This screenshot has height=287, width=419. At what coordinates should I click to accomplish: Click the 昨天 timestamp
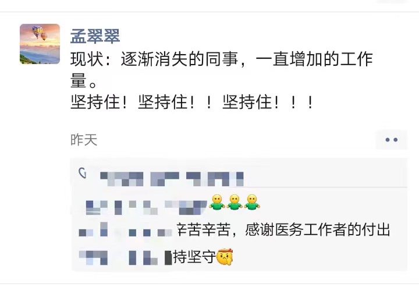[84, 140]
